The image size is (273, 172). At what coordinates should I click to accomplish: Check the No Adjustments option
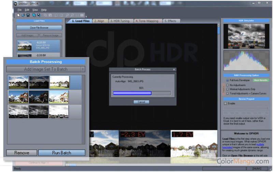pos(227,85)
